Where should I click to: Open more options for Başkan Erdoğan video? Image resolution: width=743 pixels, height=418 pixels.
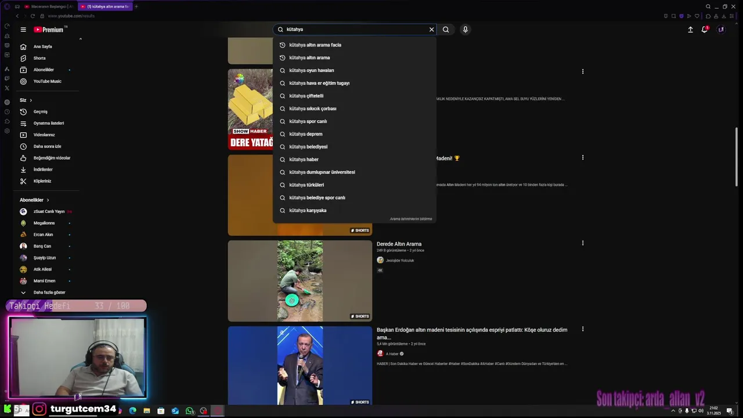583,329
